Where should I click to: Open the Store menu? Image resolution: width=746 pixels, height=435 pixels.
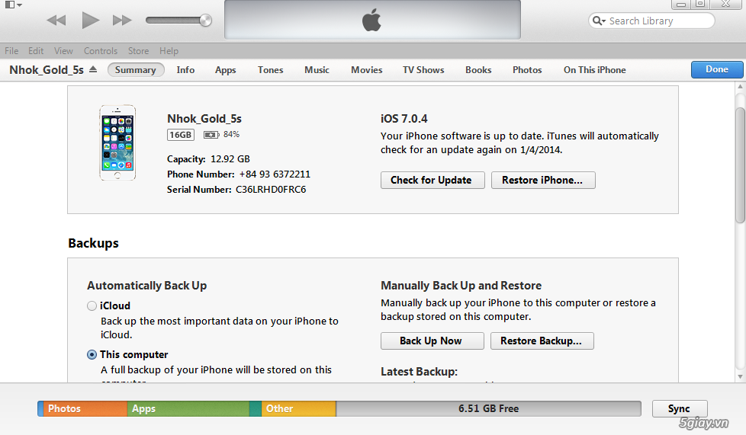139,51
